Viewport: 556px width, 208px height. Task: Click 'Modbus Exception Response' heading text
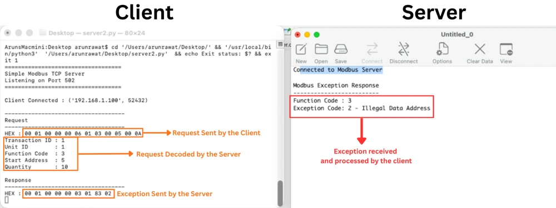pyautogui.click(x=336, y=85)
